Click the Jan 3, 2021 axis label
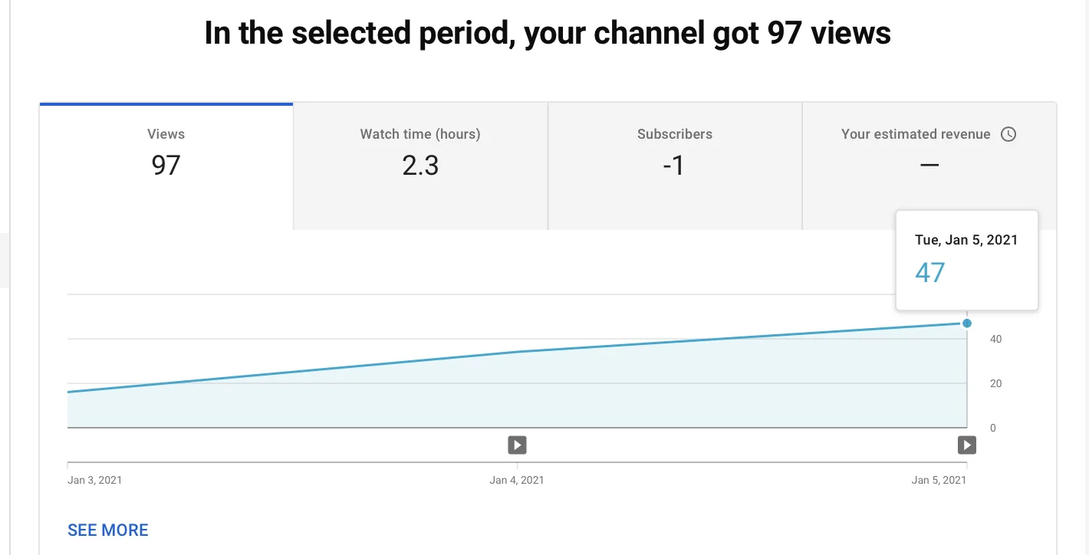 [95, 480]
